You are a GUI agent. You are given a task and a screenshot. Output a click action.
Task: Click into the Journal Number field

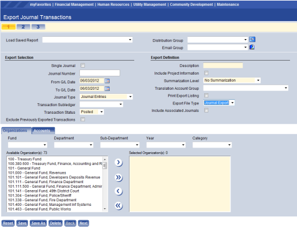pos(100,73)
